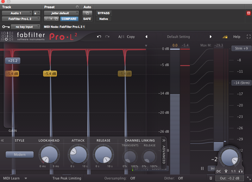
Task: Adjust the Lookahead knob
Action: click(x=49, y=155)
